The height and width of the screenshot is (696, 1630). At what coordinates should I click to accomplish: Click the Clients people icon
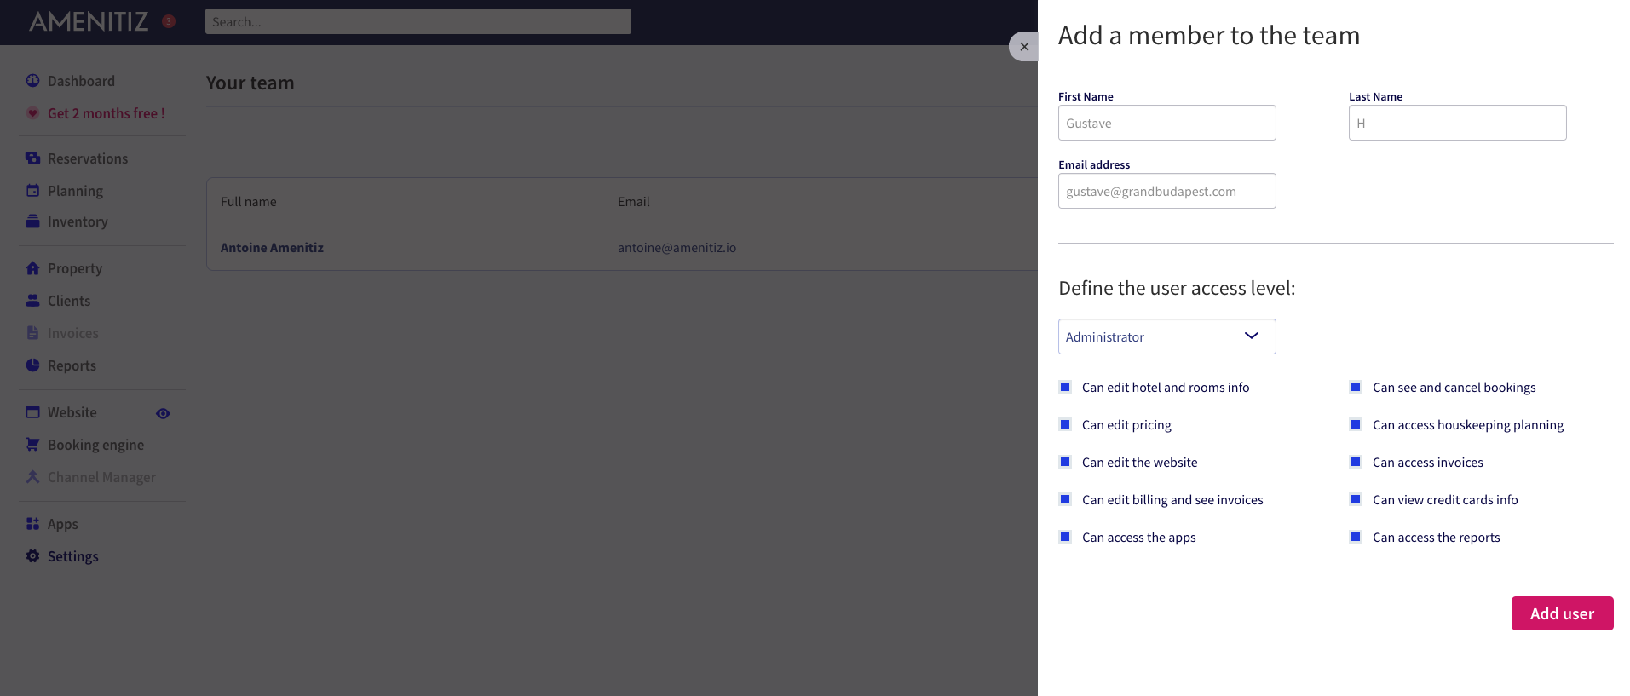(x=32, y=301)
